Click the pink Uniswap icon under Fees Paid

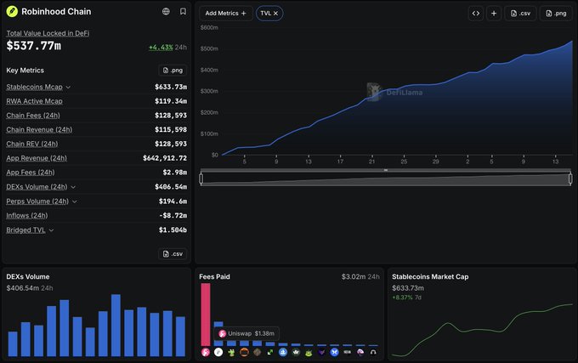(x=206, y=352)
